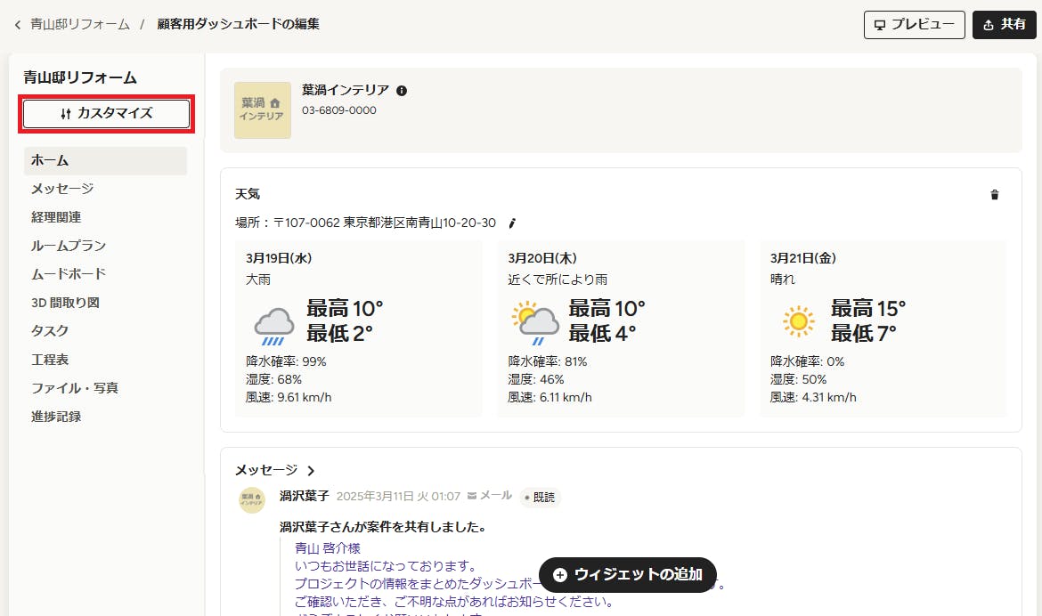Click 風速: 4.31 km/h text
The image size is (1042, 616).
pos(813,397)
